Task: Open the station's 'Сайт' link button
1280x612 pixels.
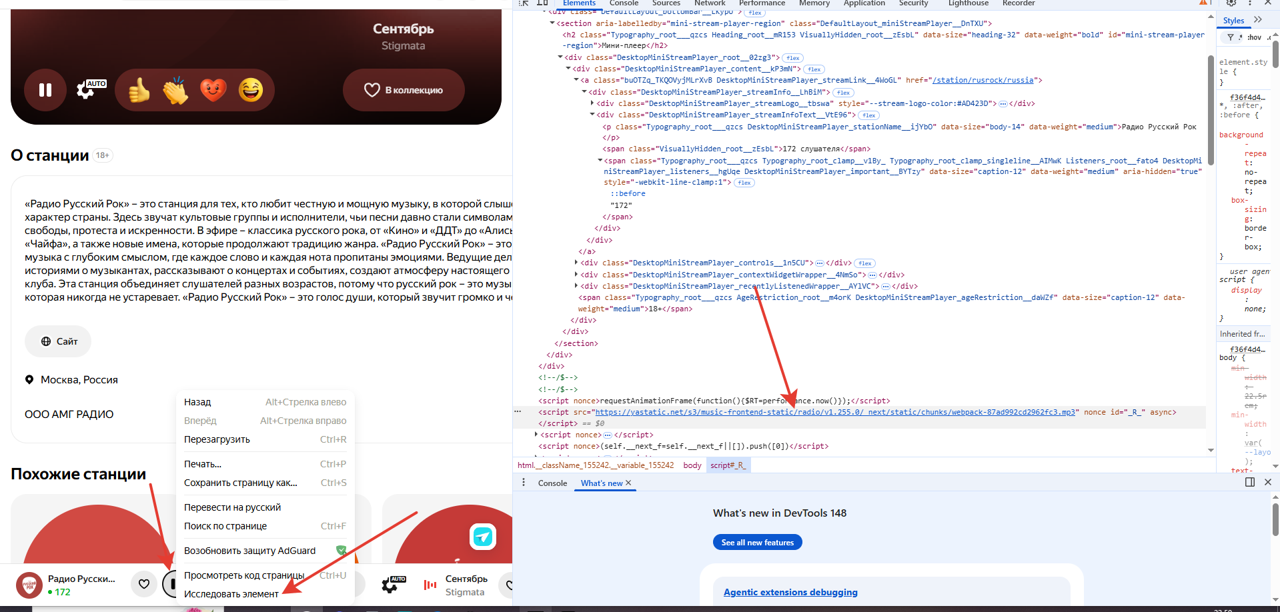Action: tap(58, 341)
